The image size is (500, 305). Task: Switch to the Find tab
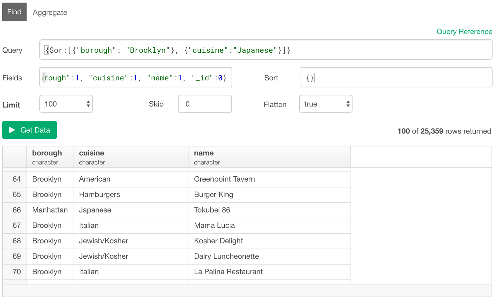14,12
